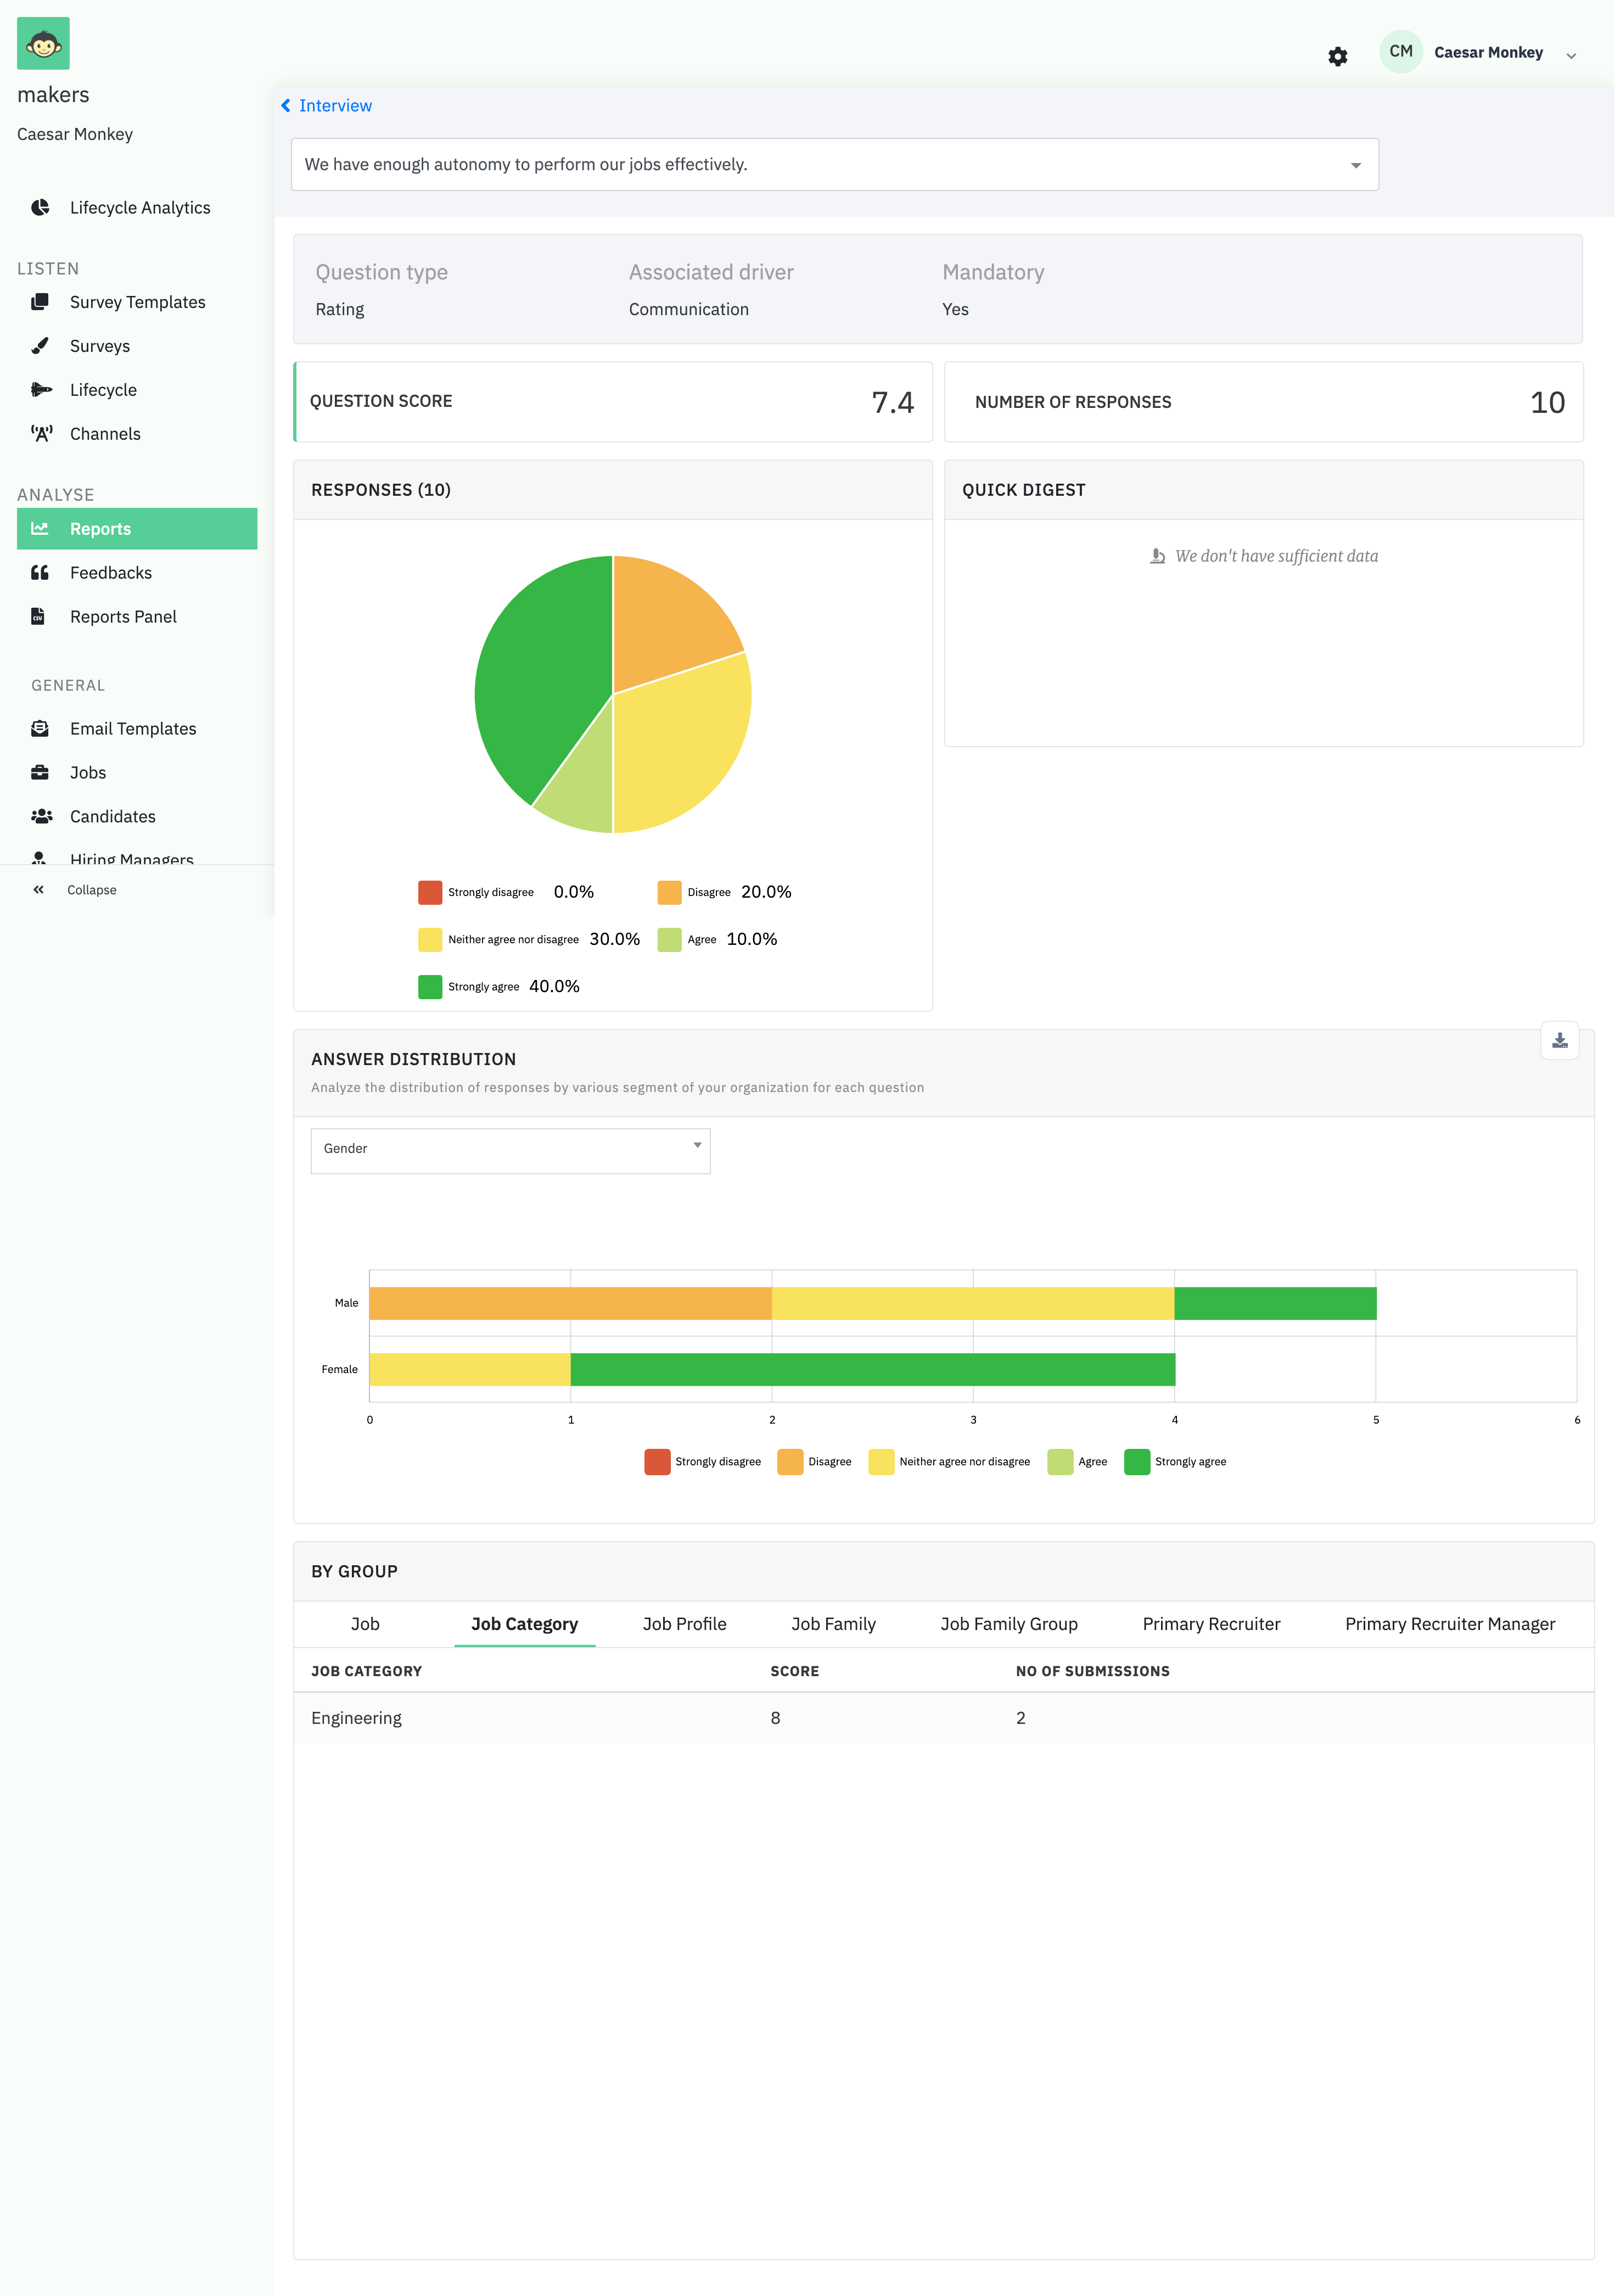Open the Gender segment dropdown

point(510,1150)
